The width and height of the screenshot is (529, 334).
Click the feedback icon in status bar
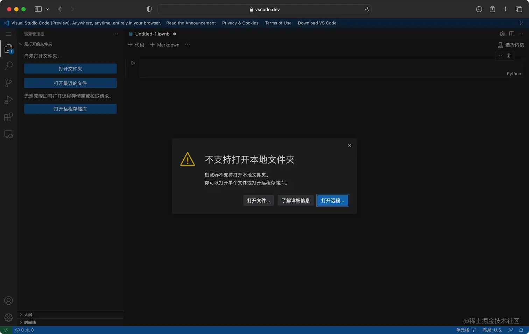point(510,330)
